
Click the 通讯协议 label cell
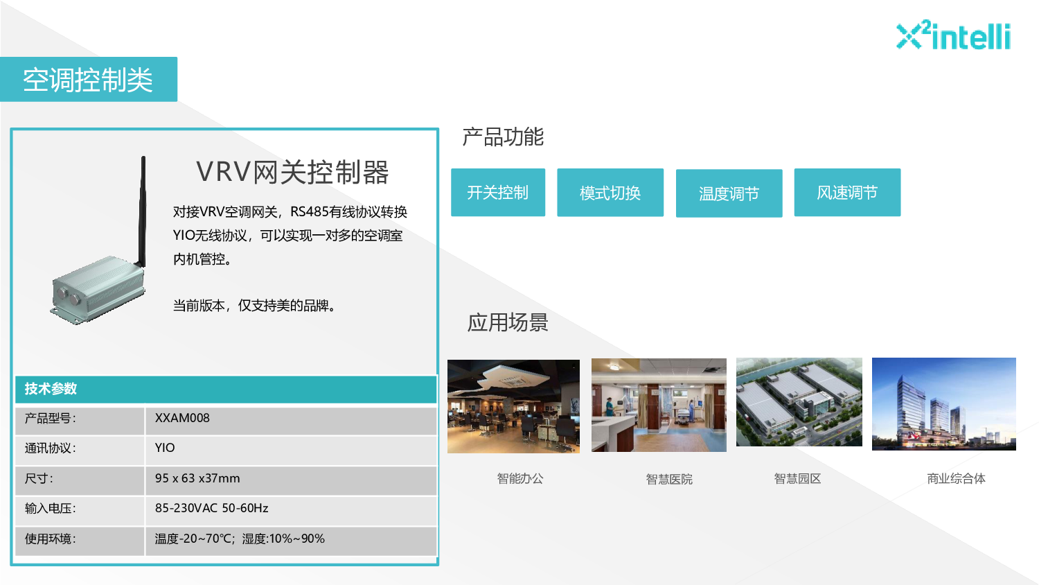80,451
